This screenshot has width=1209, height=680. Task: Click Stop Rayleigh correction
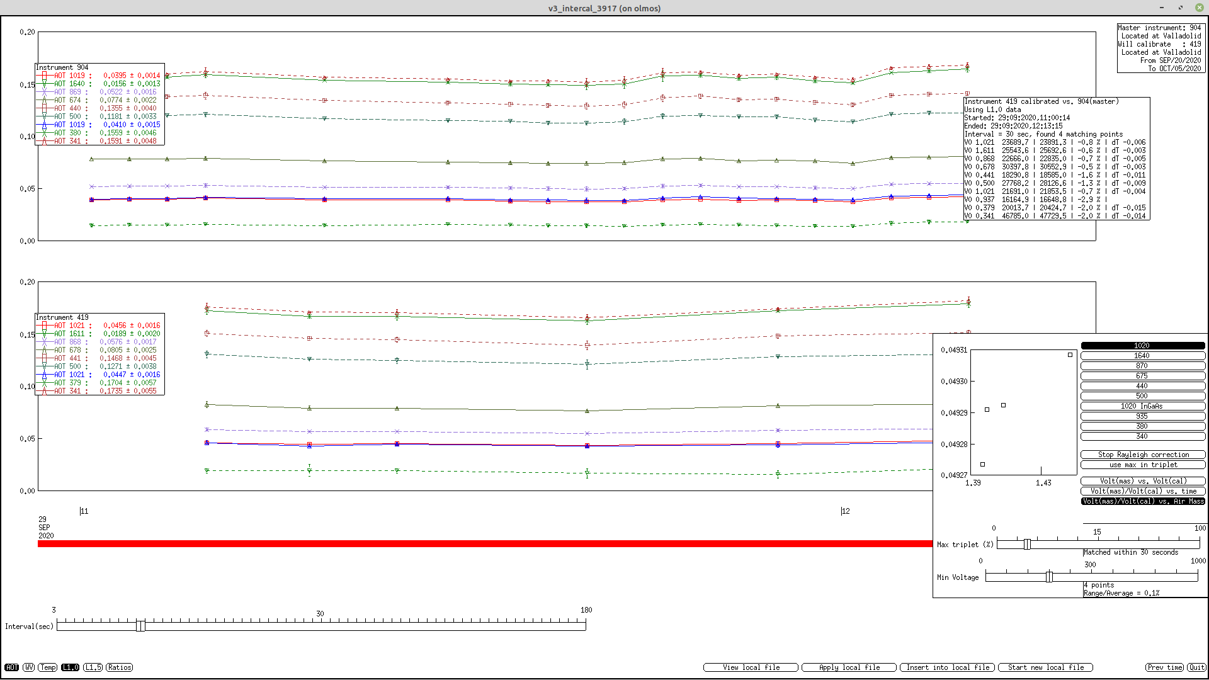tap(1142, 455)
